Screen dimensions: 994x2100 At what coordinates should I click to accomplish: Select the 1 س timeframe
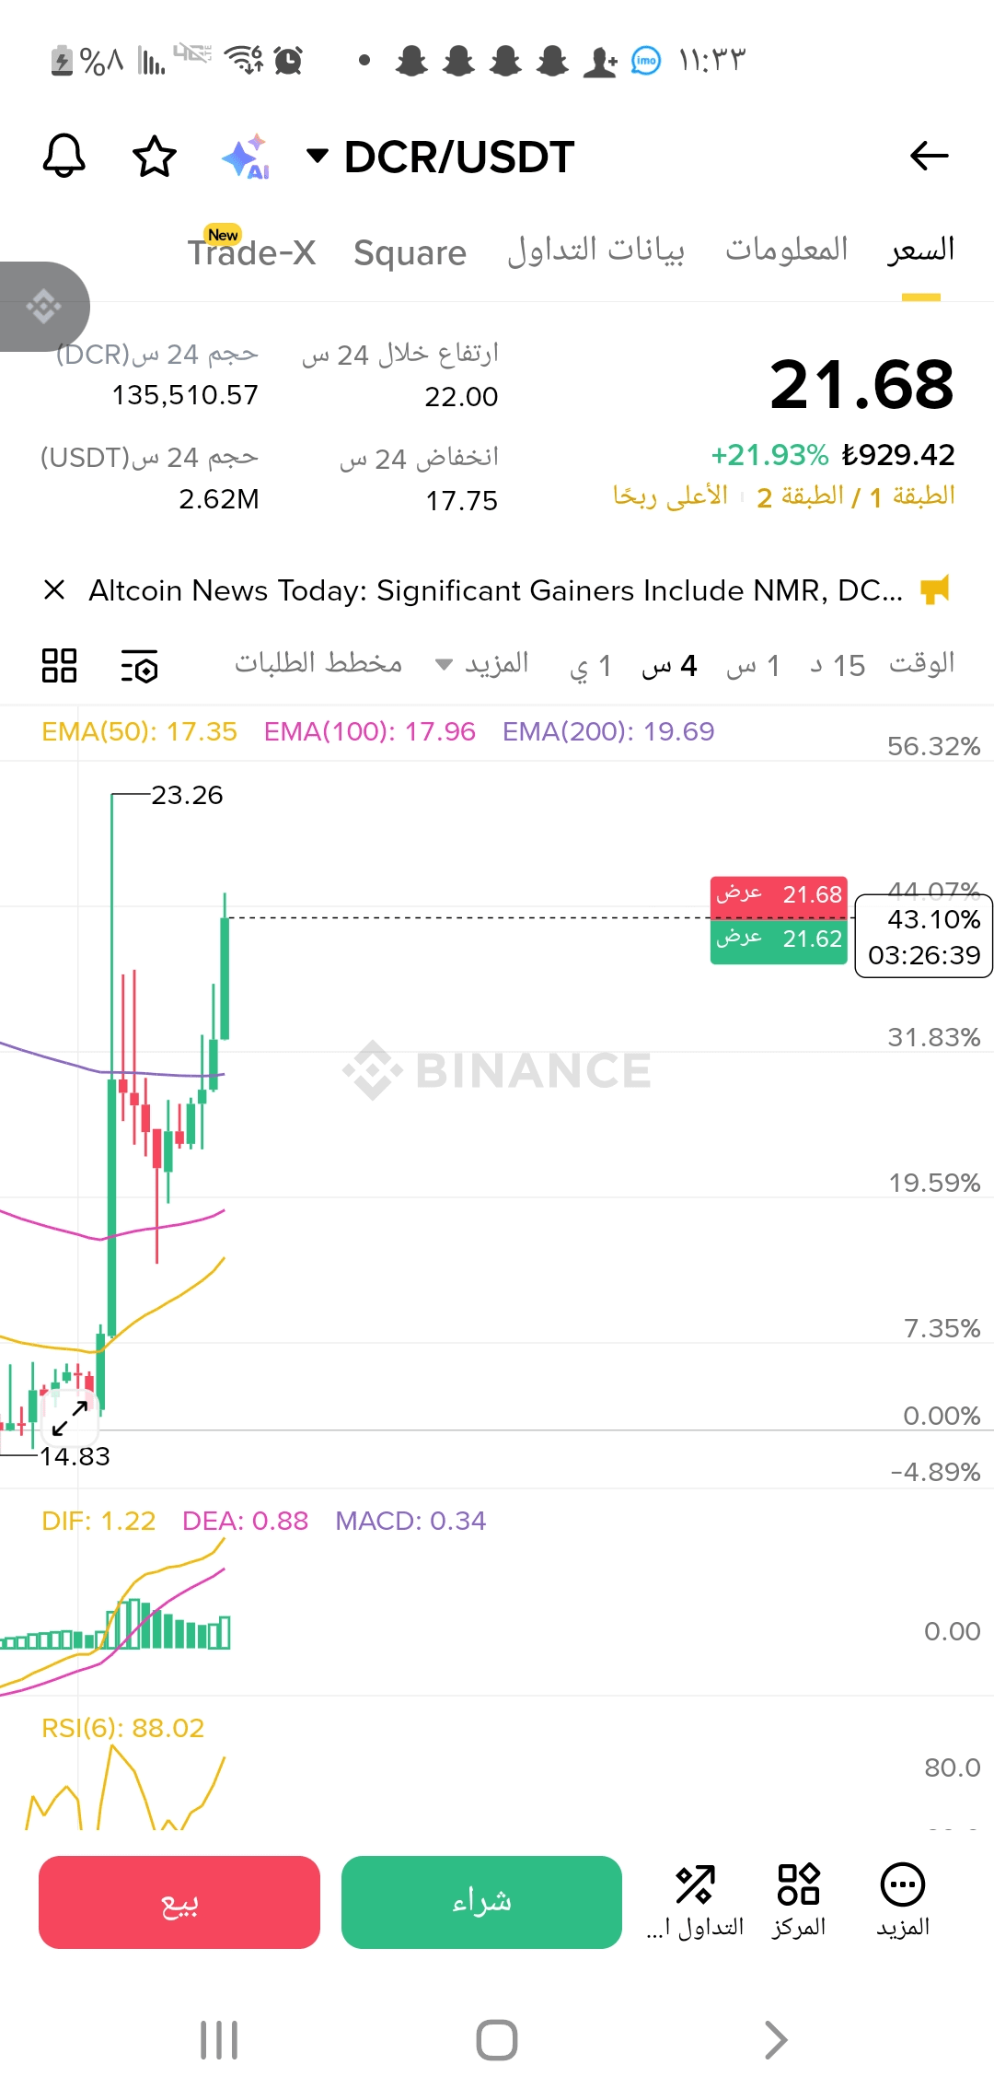[x=753, y=666]
